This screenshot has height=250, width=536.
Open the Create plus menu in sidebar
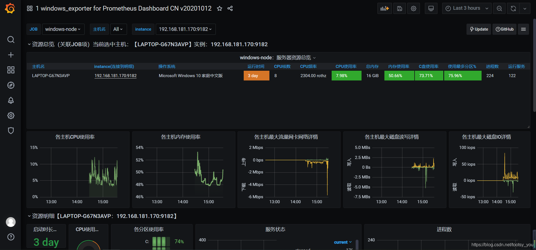click(x=11, y=55)
